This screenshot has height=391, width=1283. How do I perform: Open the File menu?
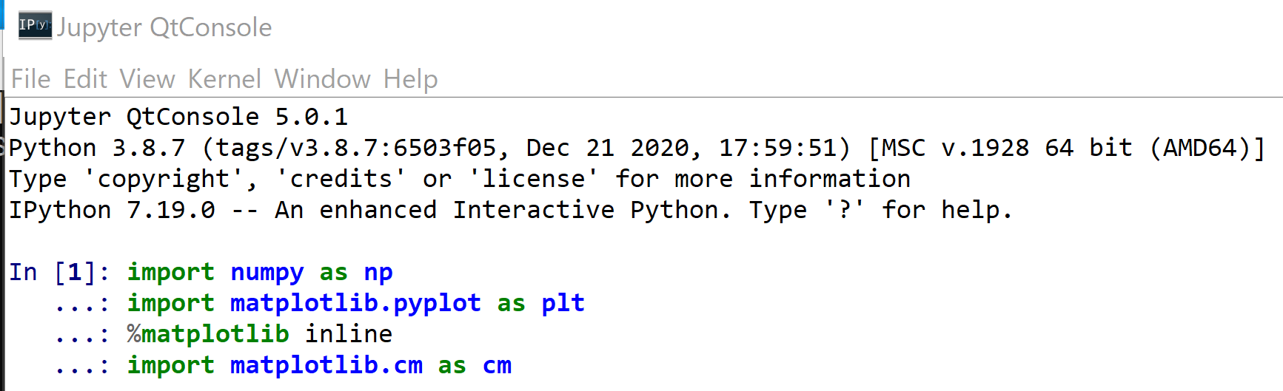(31, 79)
